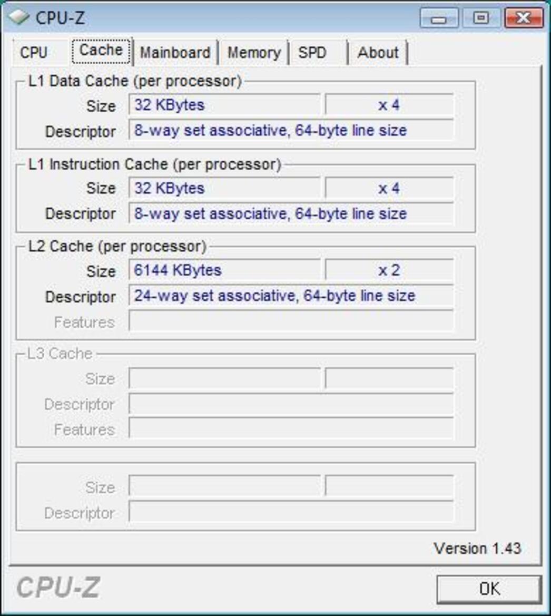The width and height of the screenshot is (551, 616).
Task: Click L1 Data Cache size field 32 KBytes
Action: pos(224,105)
